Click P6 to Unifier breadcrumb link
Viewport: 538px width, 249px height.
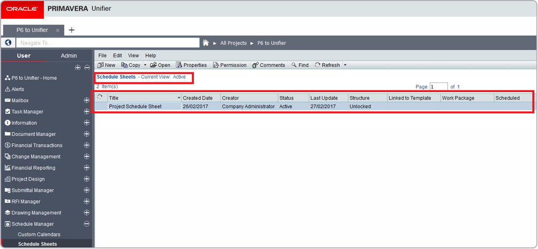pyautogui.click(x=271, y=43)
